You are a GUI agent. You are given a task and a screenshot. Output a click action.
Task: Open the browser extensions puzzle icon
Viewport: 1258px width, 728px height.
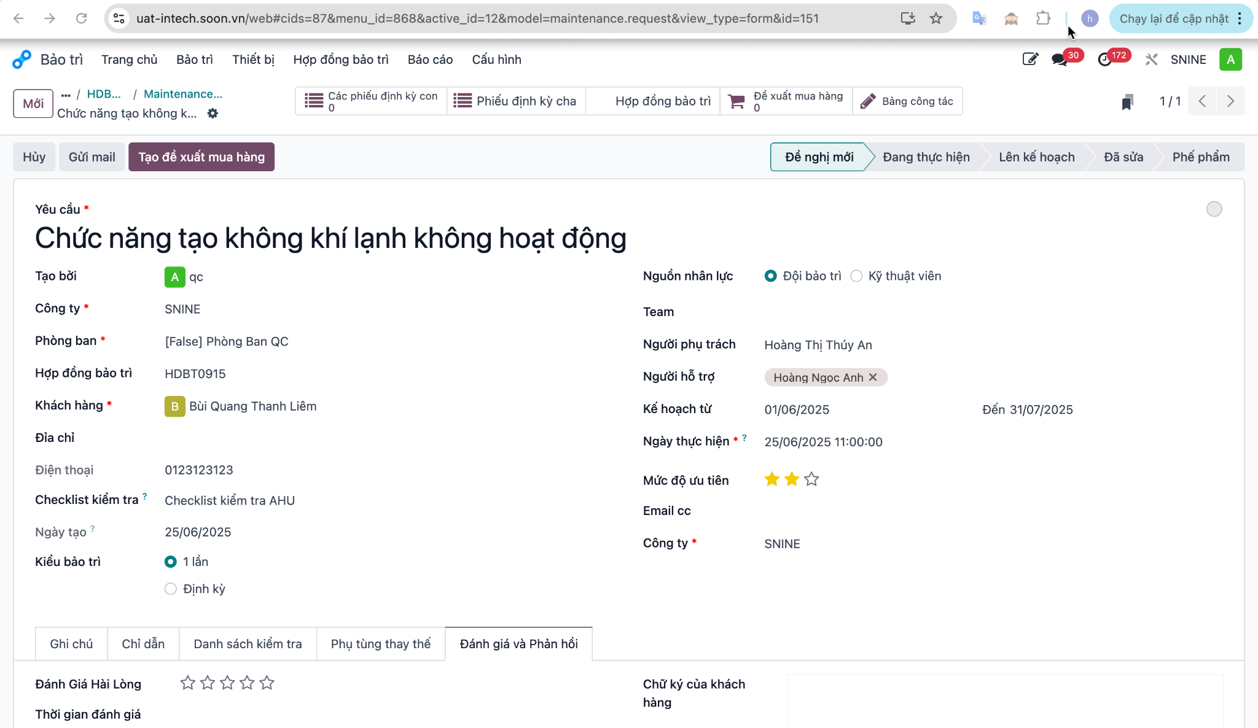1043,18
